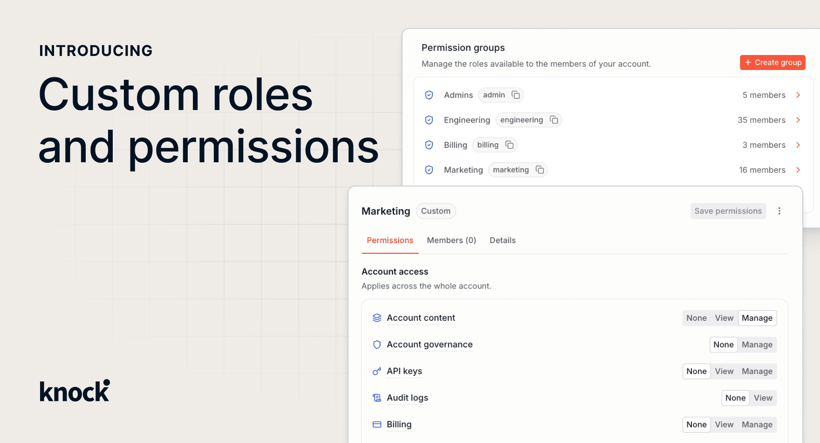820x443 pixels.
Task: Set Billing permission access to Manage
Action: [x=758, y=424]
